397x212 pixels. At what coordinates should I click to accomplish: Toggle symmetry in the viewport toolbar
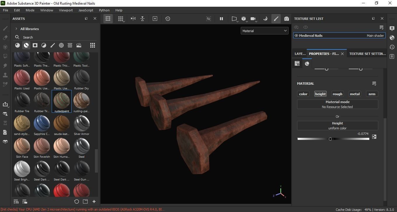click(133, 19)
